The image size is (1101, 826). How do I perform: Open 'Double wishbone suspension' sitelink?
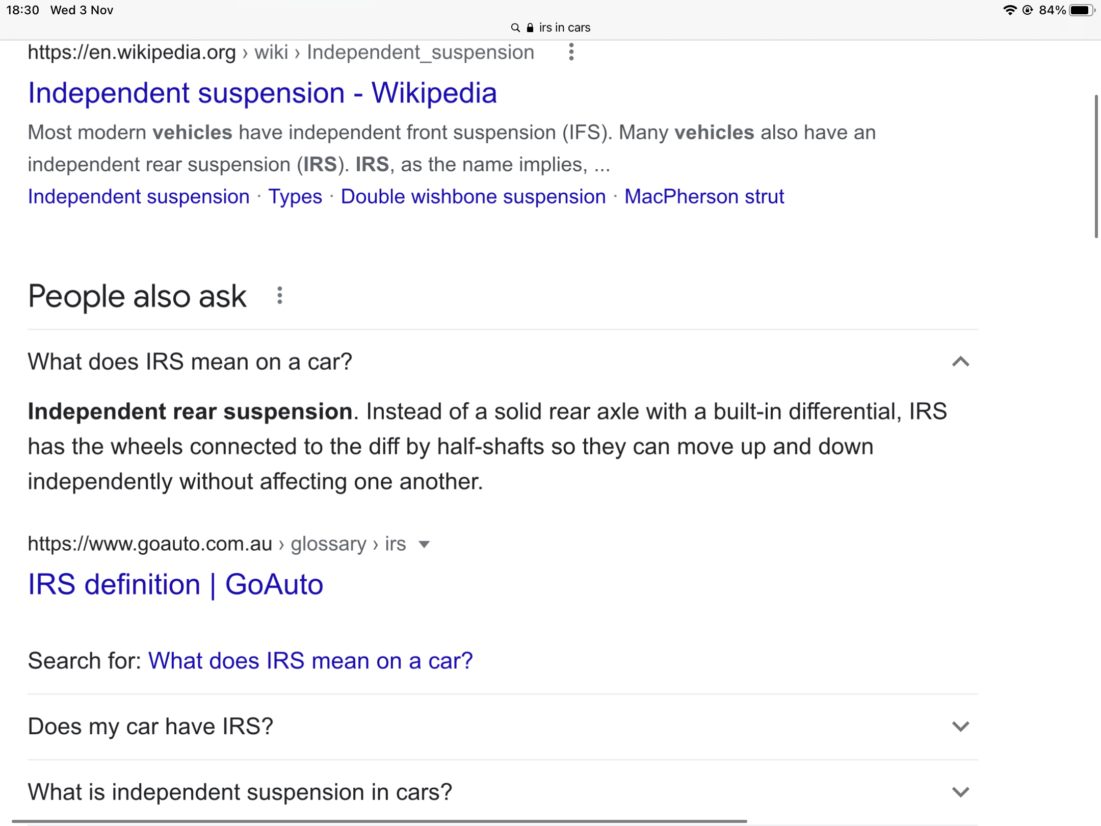pyautogui.click(x=473, y=197)
